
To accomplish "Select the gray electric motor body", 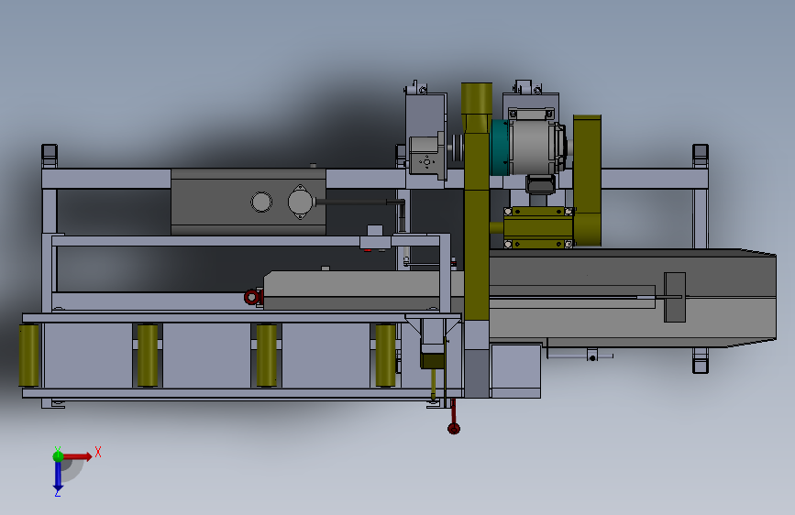I will [x=536, y=147].
